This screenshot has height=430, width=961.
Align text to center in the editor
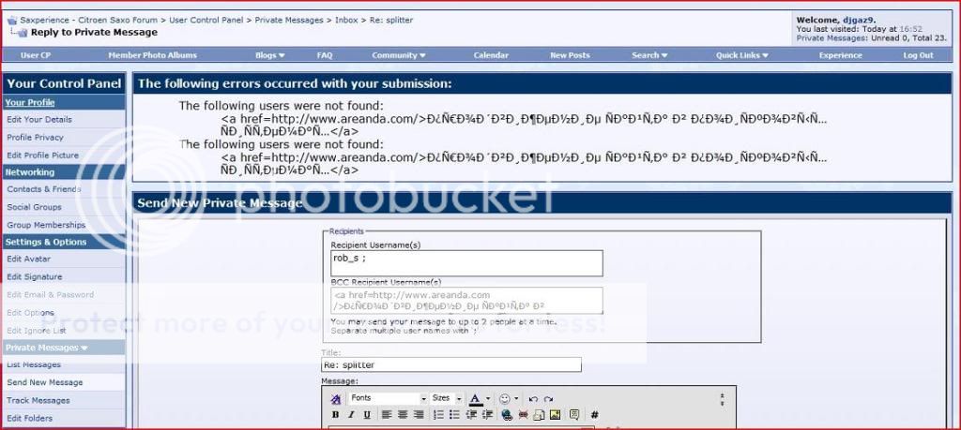(402, 415)
